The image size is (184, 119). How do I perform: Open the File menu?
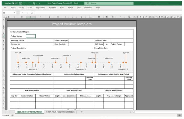pyautogui.click(x=5, y=8)
